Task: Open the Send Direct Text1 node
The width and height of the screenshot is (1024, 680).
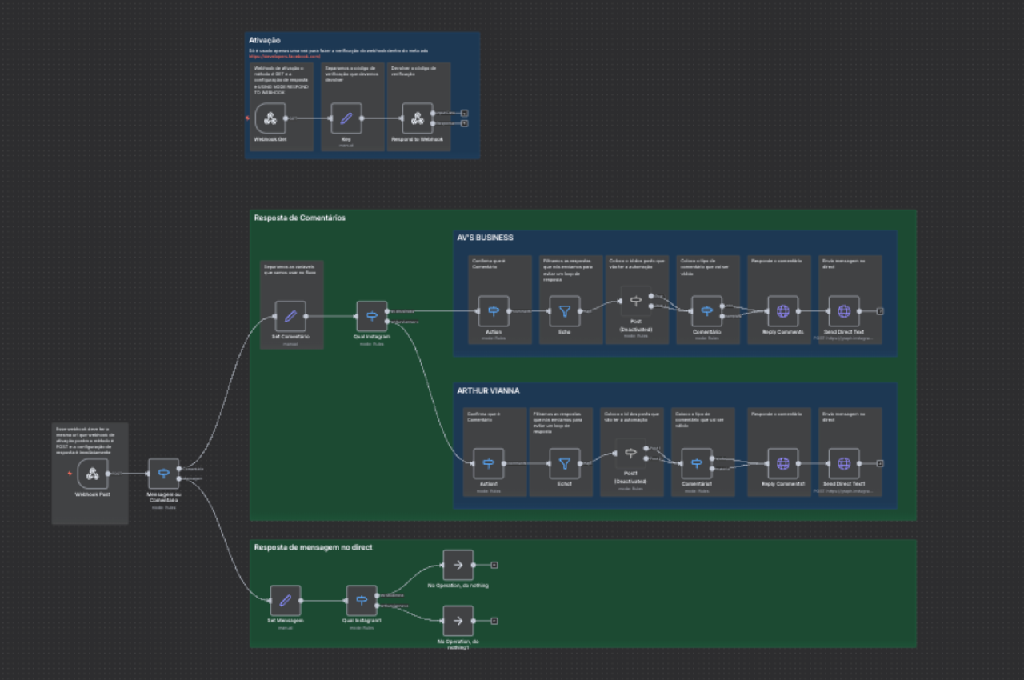Action: (843, 463)
